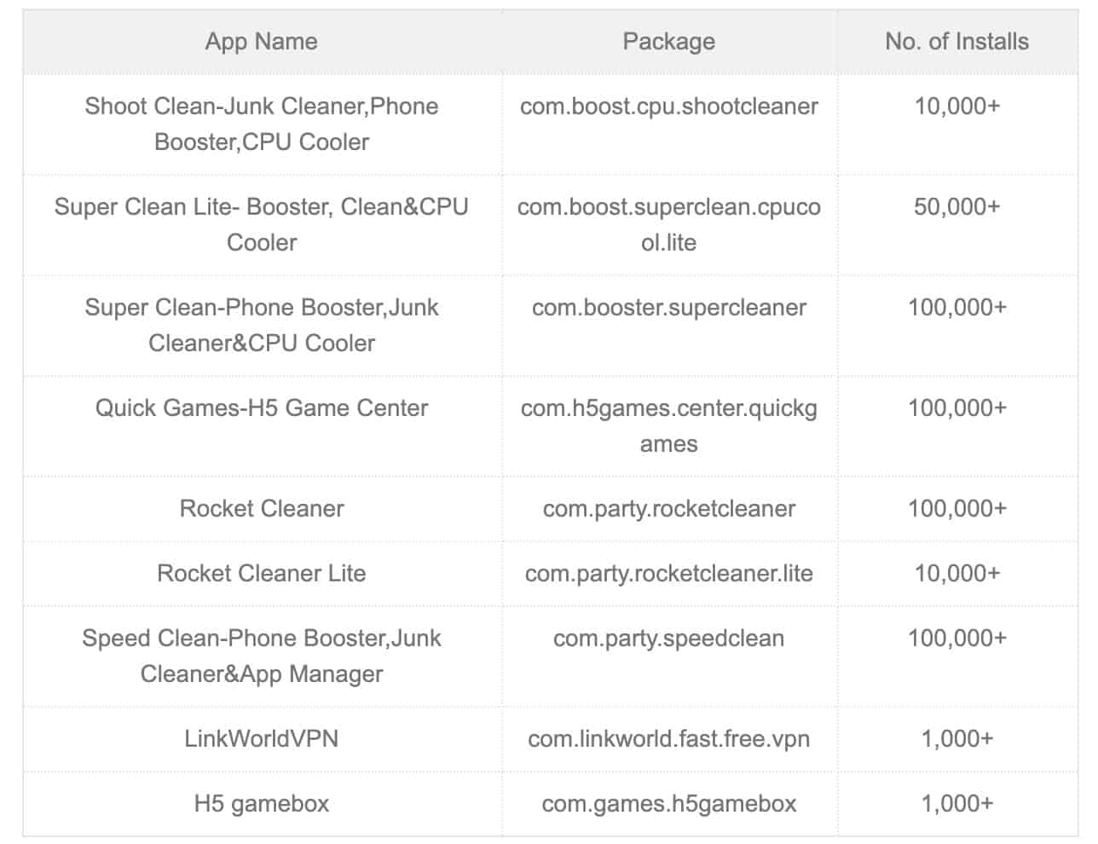The image size is (1098, 844).
Task: Click the Package column header
Action: coord(668,41)
